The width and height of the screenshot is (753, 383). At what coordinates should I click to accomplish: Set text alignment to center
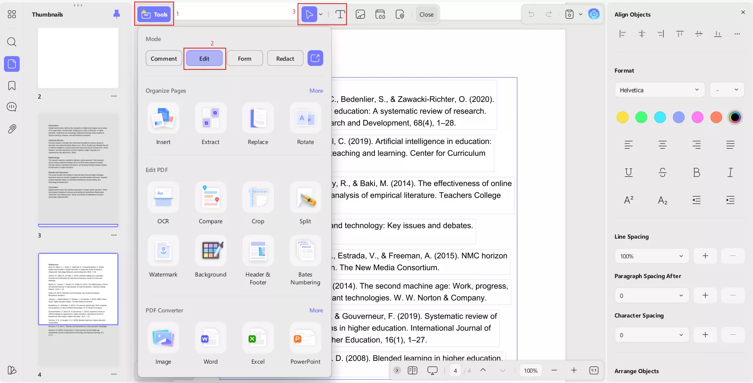click(663, 145)
